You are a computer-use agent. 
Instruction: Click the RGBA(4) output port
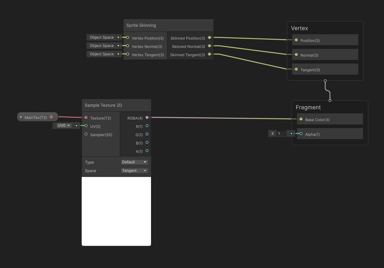point(147,117)
